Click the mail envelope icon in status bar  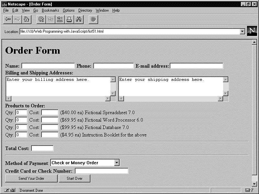248,190
